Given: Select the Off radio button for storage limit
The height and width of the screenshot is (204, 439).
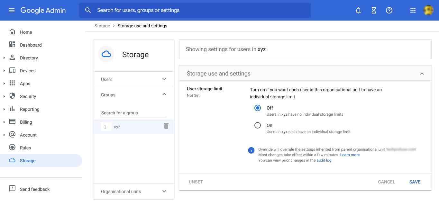Looking at the screenshot, I should pos(258,108).
